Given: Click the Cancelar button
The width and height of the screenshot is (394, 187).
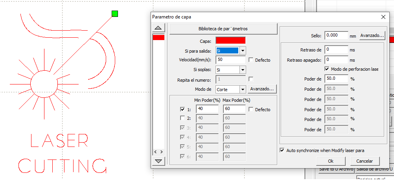Looking at the screenshot, I should (x=365, y=161).
